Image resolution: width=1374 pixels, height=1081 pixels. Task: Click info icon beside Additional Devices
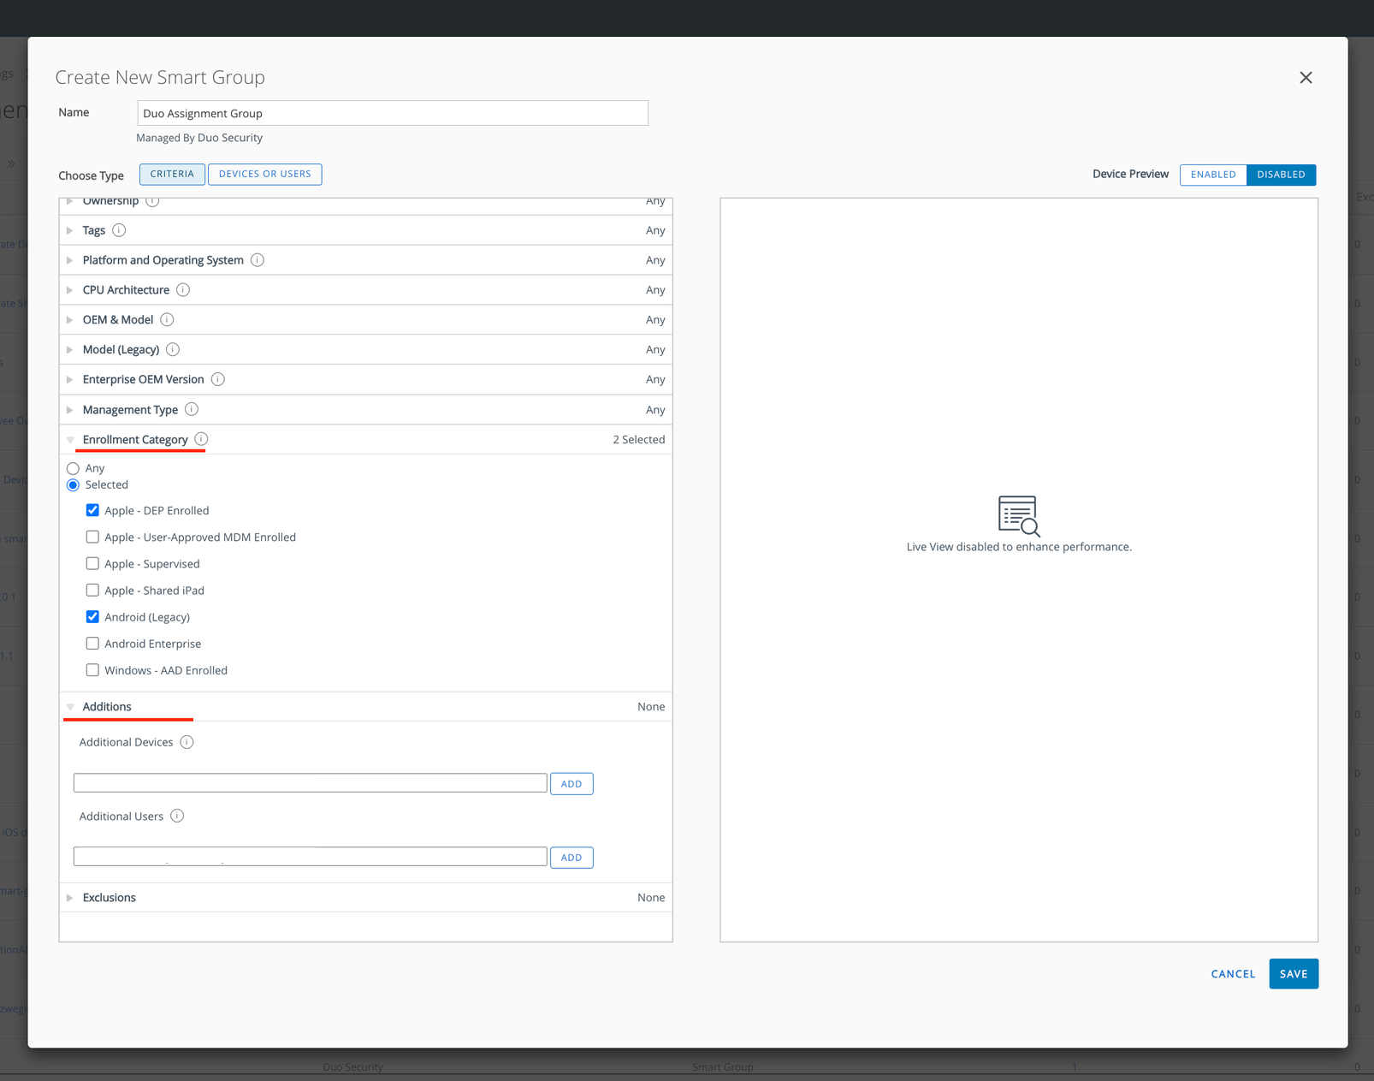coord(187,742)
